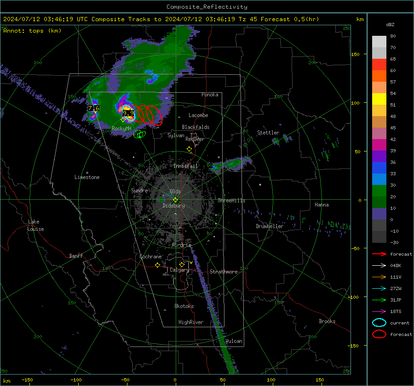This screenshot has width=414, height=386.
Task: Click the Okotoks label
Action: tap(184, 306)
